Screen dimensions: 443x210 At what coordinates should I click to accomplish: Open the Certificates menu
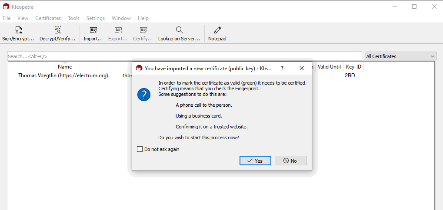[x=48, y=18]
